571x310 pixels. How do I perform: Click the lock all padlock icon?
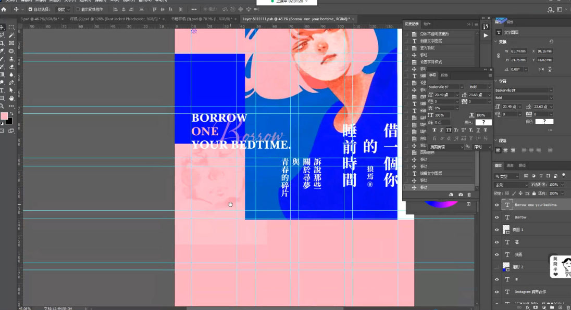tap(534, 193)
